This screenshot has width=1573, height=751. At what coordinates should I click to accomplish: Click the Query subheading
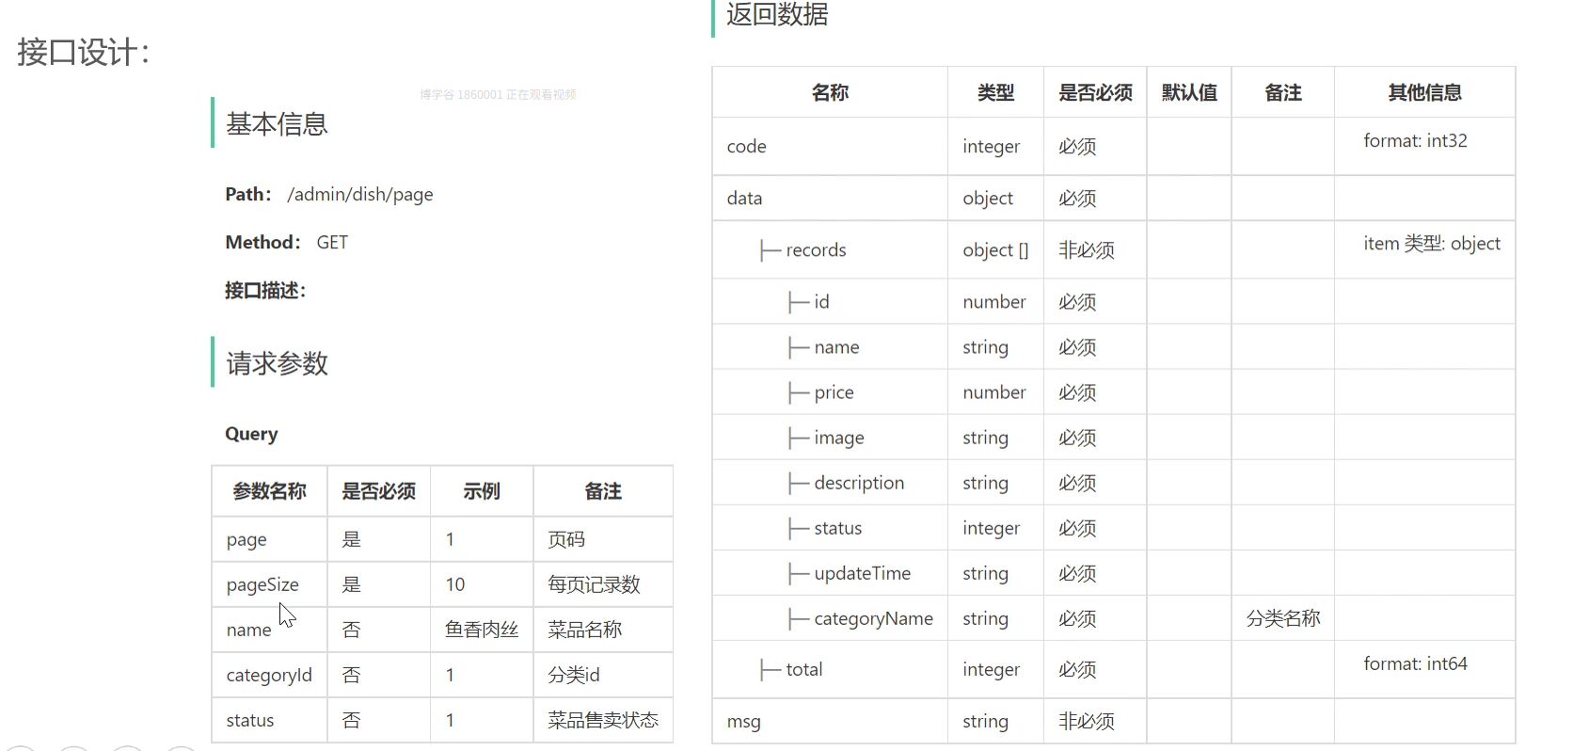pos(251,434)
